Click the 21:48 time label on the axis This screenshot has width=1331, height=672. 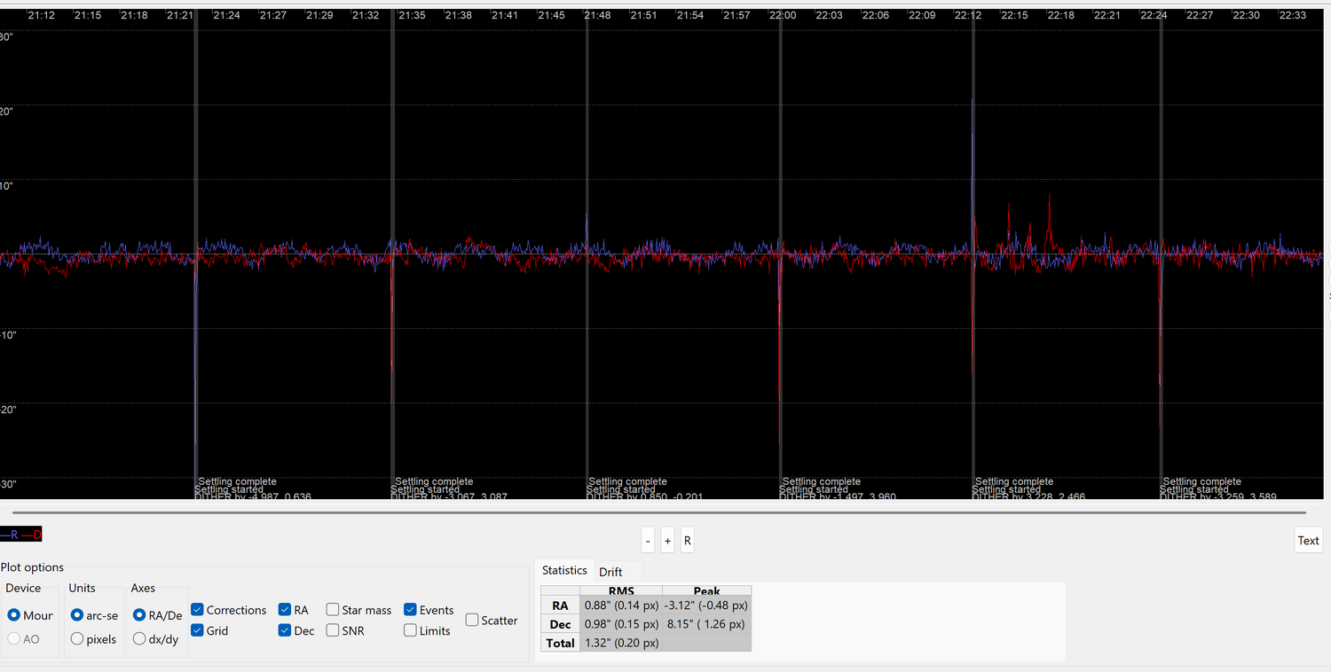tap(597, 15)
